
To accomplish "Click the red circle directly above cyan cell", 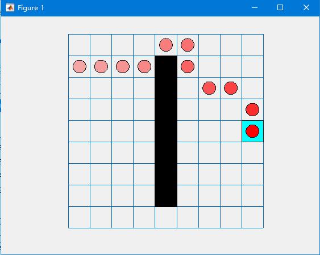I will (252, 109).
